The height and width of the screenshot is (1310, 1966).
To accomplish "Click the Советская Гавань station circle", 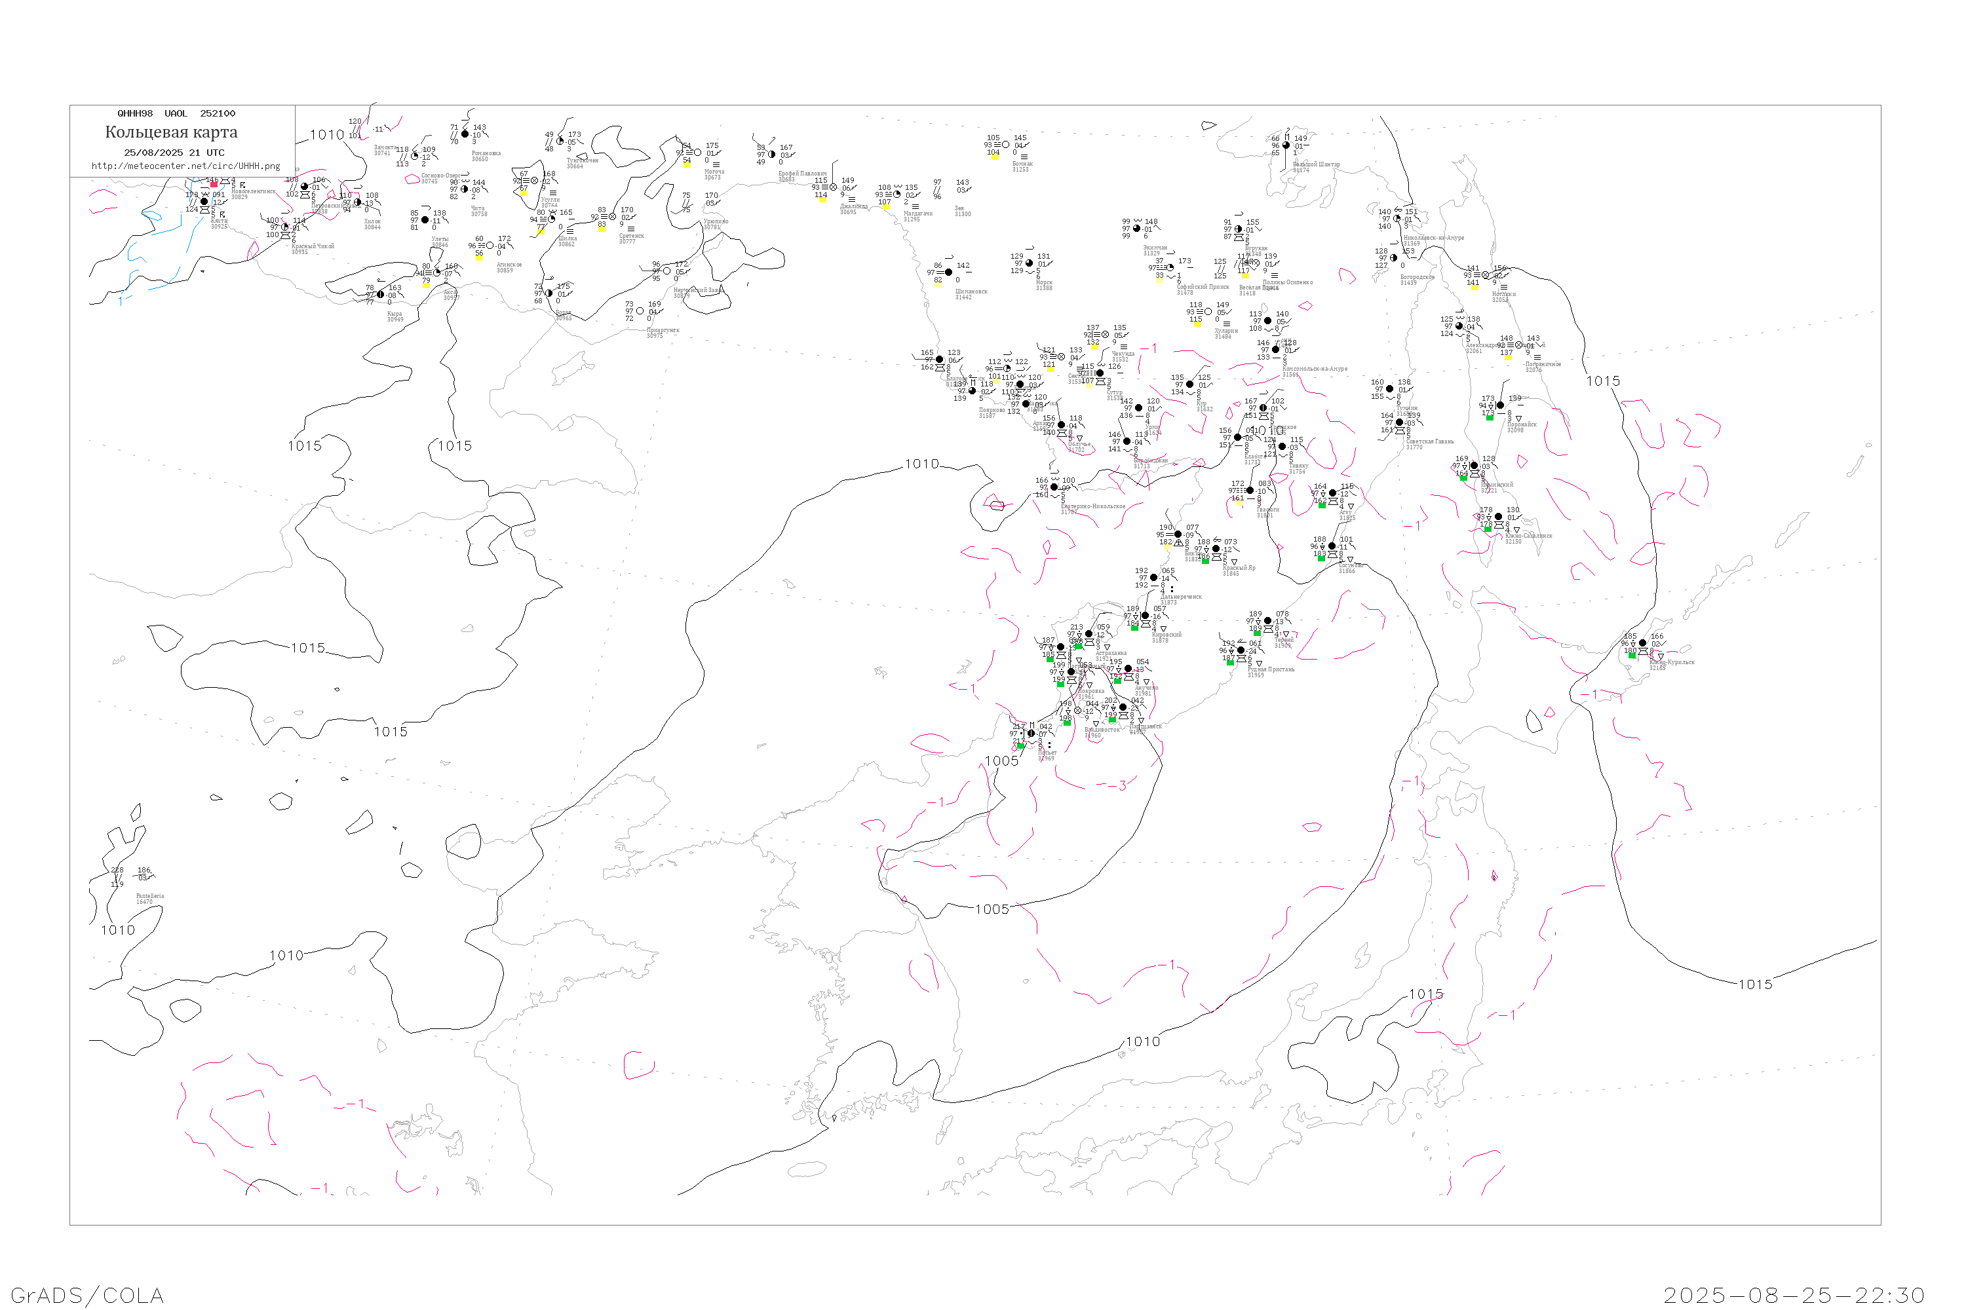I will 1399,422.
